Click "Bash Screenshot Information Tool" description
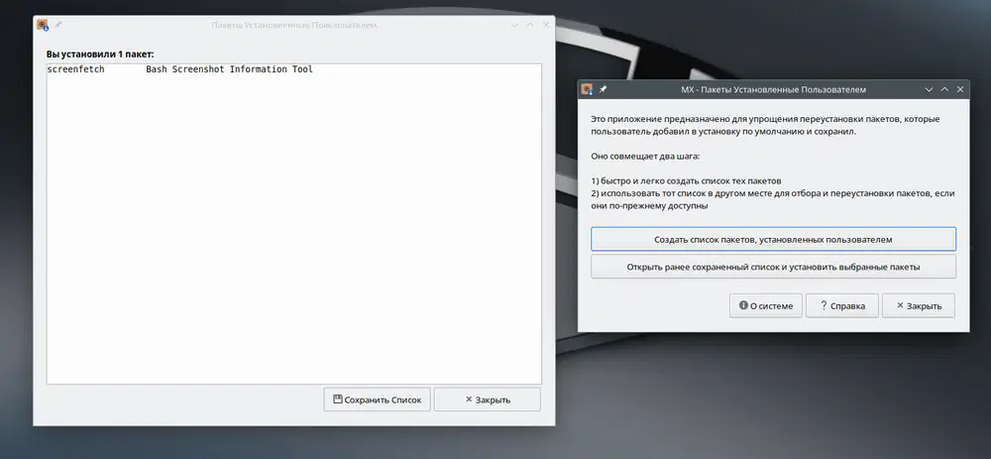Image resolution: width=991 pixels, height=459 pixels. [230, 69]
